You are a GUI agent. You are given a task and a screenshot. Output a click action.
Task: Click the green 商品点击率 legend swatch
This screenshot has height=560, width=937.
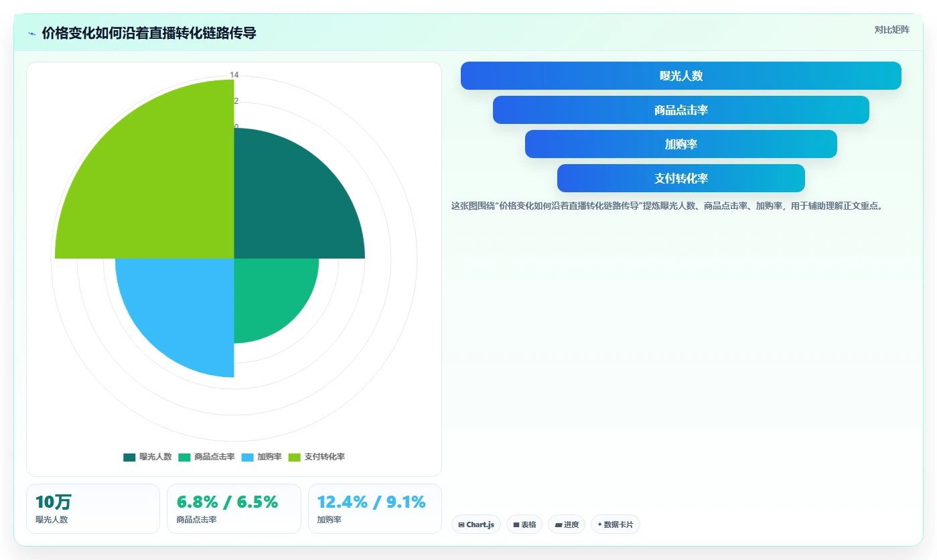tap(184, 458)
